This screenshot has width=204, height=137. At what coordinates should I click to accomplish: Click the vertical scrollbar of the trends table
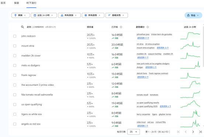coord(203,47)
